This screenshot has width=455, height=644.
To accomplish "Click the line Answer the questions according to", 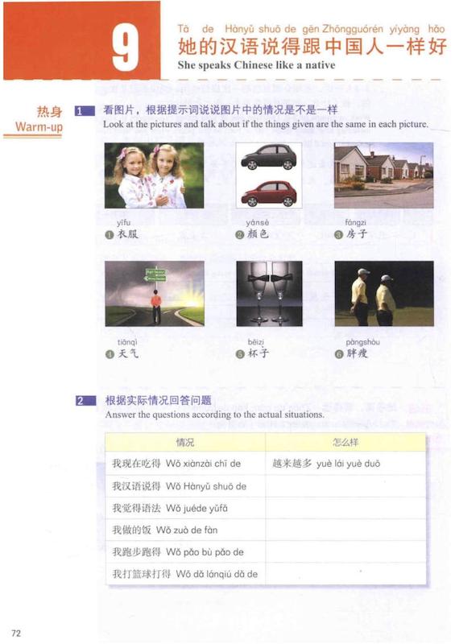I will (x=214, y=415).
